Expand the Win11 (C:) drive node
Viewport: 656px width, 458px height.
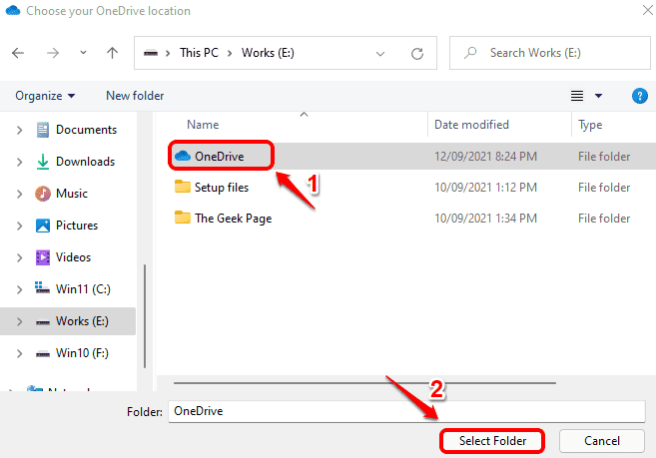click(19, 289)
